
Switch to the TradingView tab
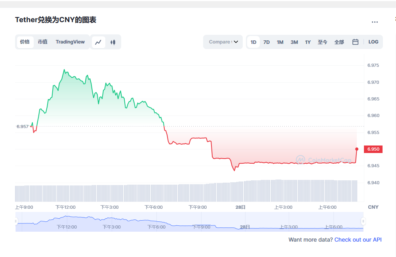(70, 42)
